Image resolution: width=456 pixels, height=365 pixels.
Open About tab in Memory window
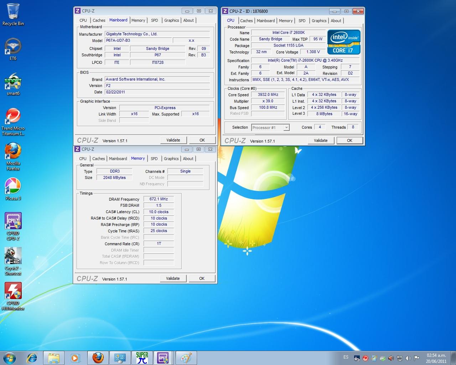[188, 159]
